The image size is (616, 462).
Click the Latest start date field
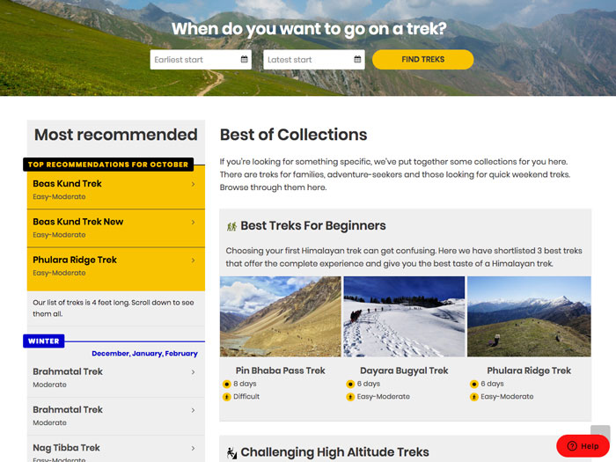click(x=309, y=60)
